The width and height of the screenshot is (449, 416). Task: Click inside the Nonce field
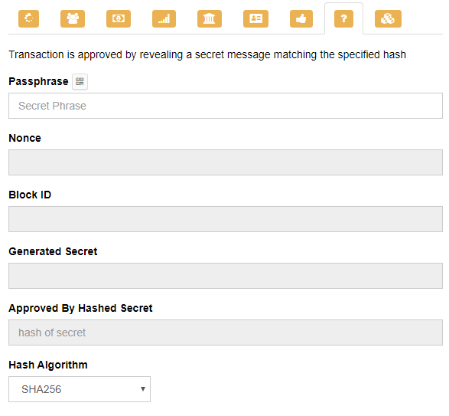click(226, 162)
